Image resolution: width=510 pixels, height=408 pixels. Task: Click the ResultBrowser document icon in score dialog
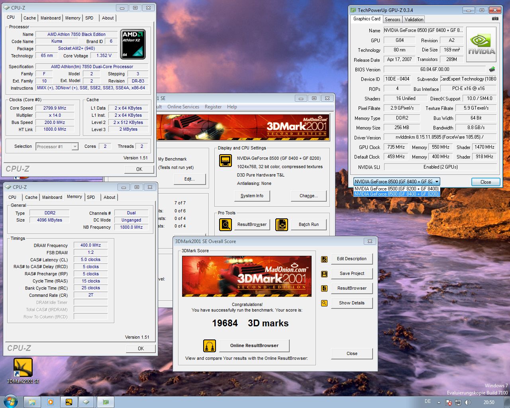pos(324,288)
